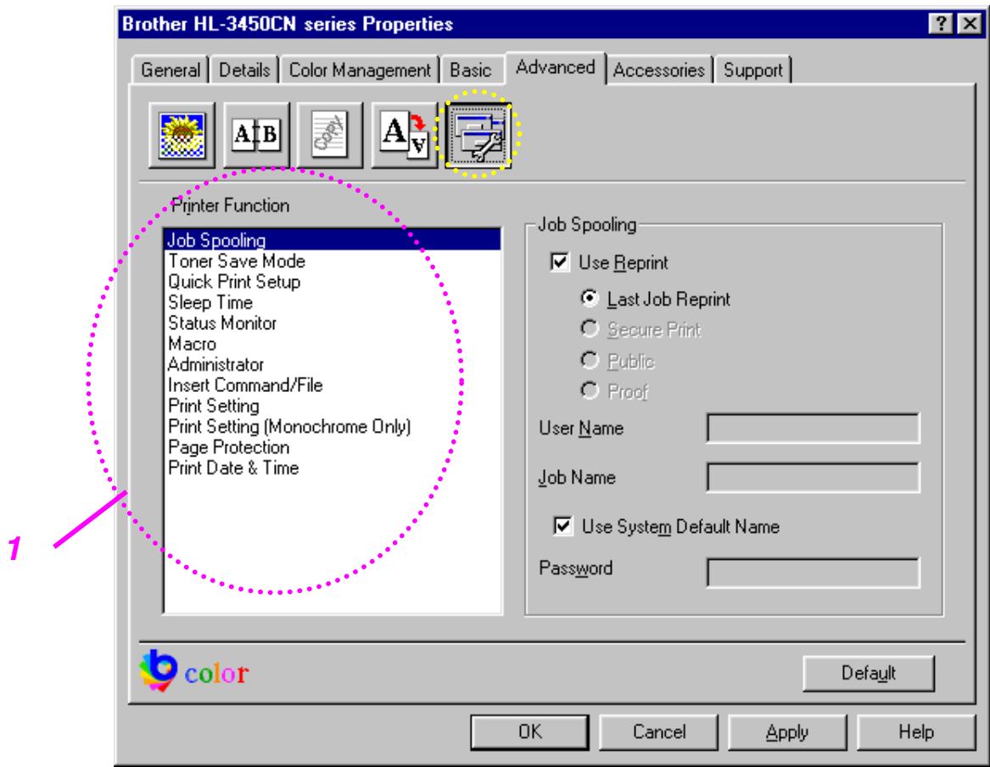Open the Details tab
Screen dimensions: 990x767
(244, 70)
